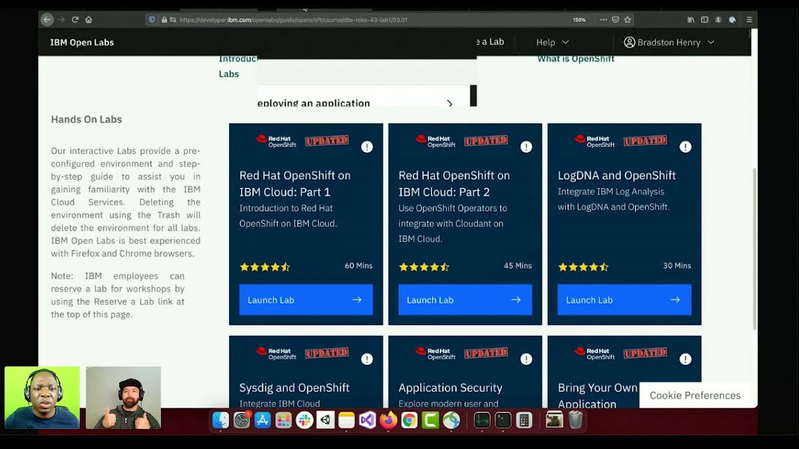The width and height of the screenshot is (799, 449).
Task: Select the thumbs-up presenter webcam thumbnail
Action: (x=124, y=398)
